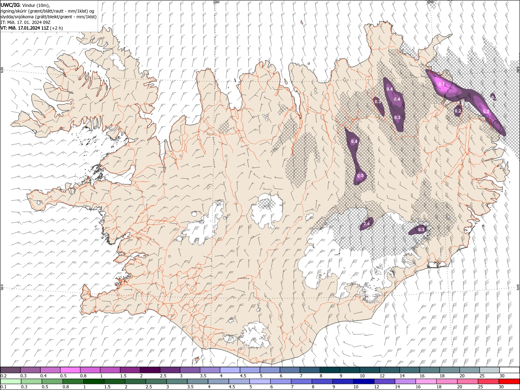Image resolution: width=520 pixels, height=390 pixels.
Task: Click the 'UWC/IG: Vindur (10m),' title line
Action: 25,4
